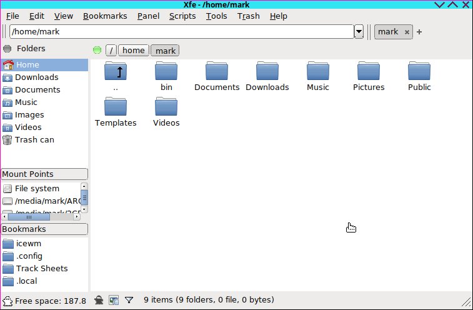The height and width of the screenshot is (310, 473).
Task: Click the filter funnel icon
Action: tap(129, 300)
